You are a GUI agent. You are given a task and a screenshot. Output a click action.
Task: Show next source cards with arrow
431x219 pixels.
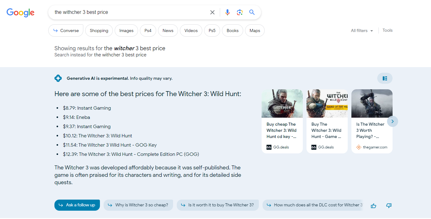[393, 121]
